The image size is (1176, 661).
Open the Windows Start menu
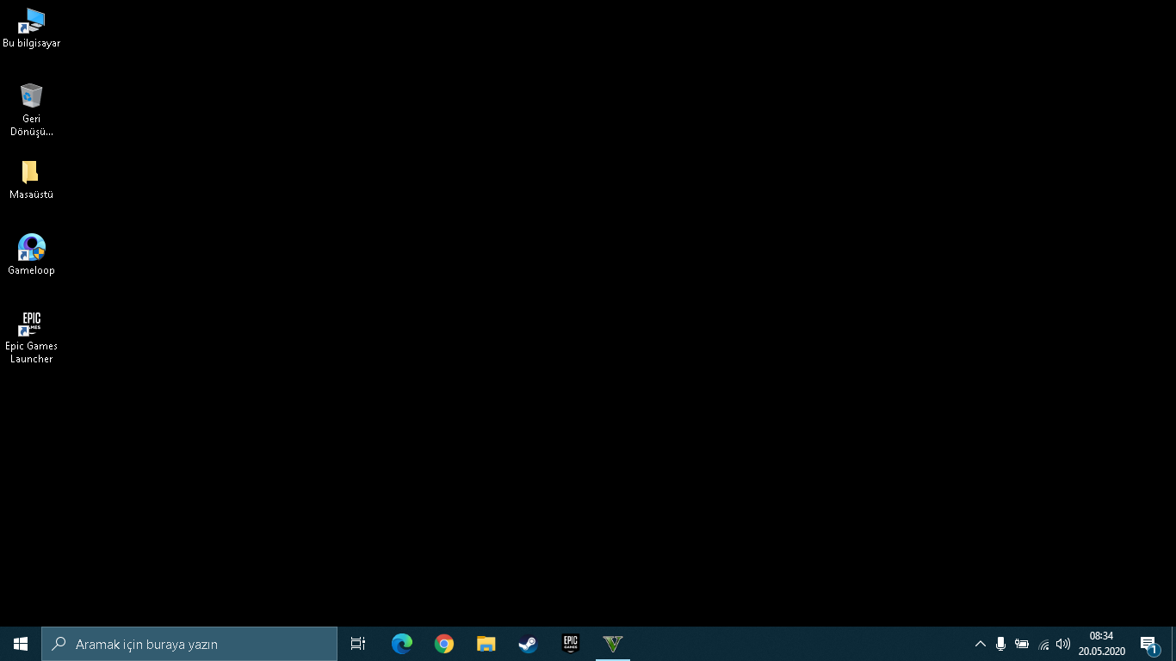[21, 644]
